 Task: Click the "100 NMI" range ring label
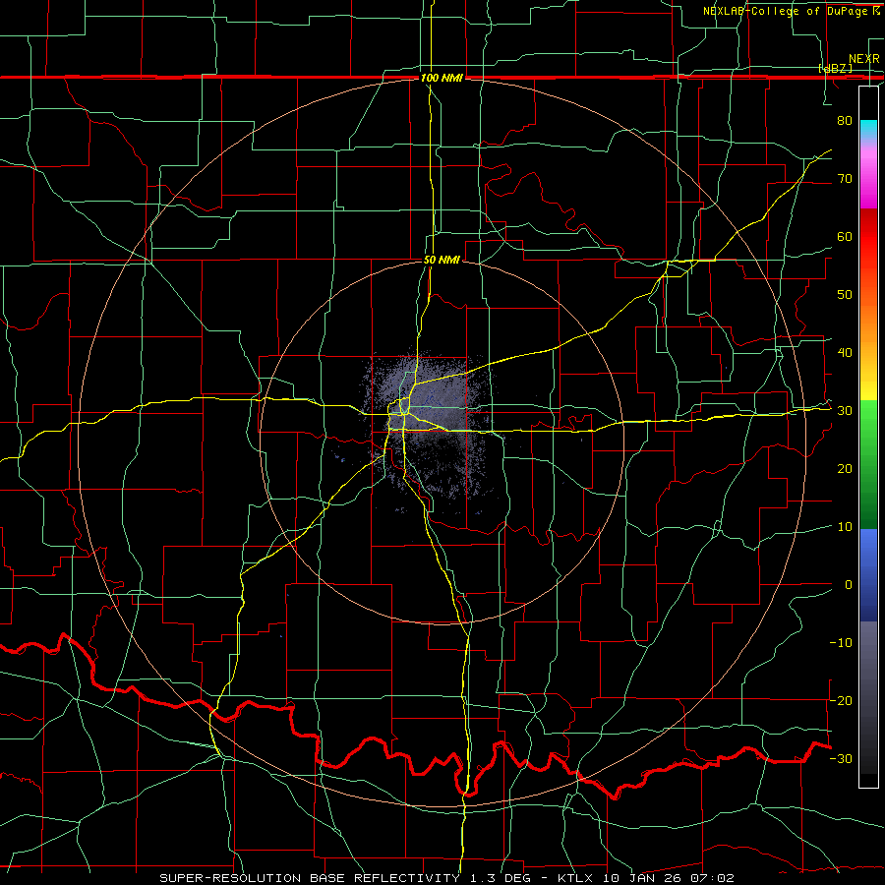pos(442,78)
